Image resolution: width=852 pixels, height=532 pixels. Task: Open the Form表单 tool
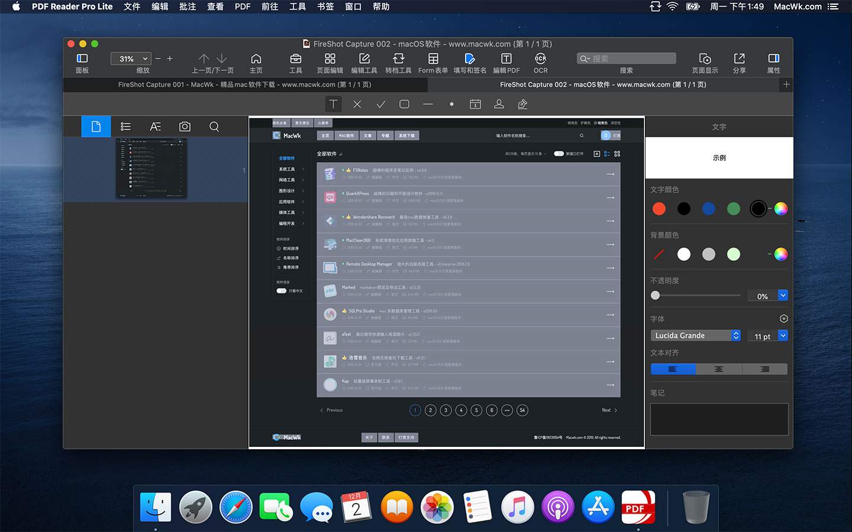433,59
